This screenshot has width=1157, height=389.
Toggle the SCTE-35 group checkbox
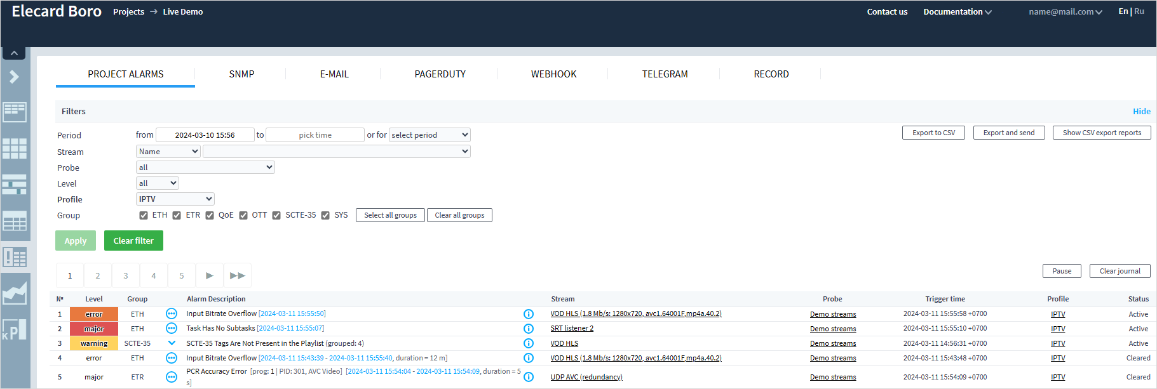pyautogui.click(x=276, y=216)
